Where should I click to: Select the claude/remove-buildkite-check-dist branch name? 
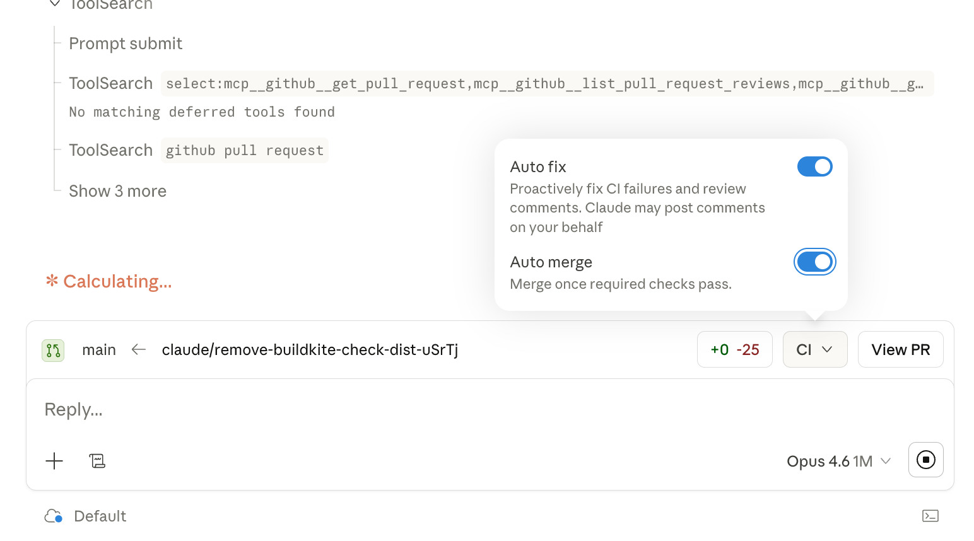coord(310,349)
